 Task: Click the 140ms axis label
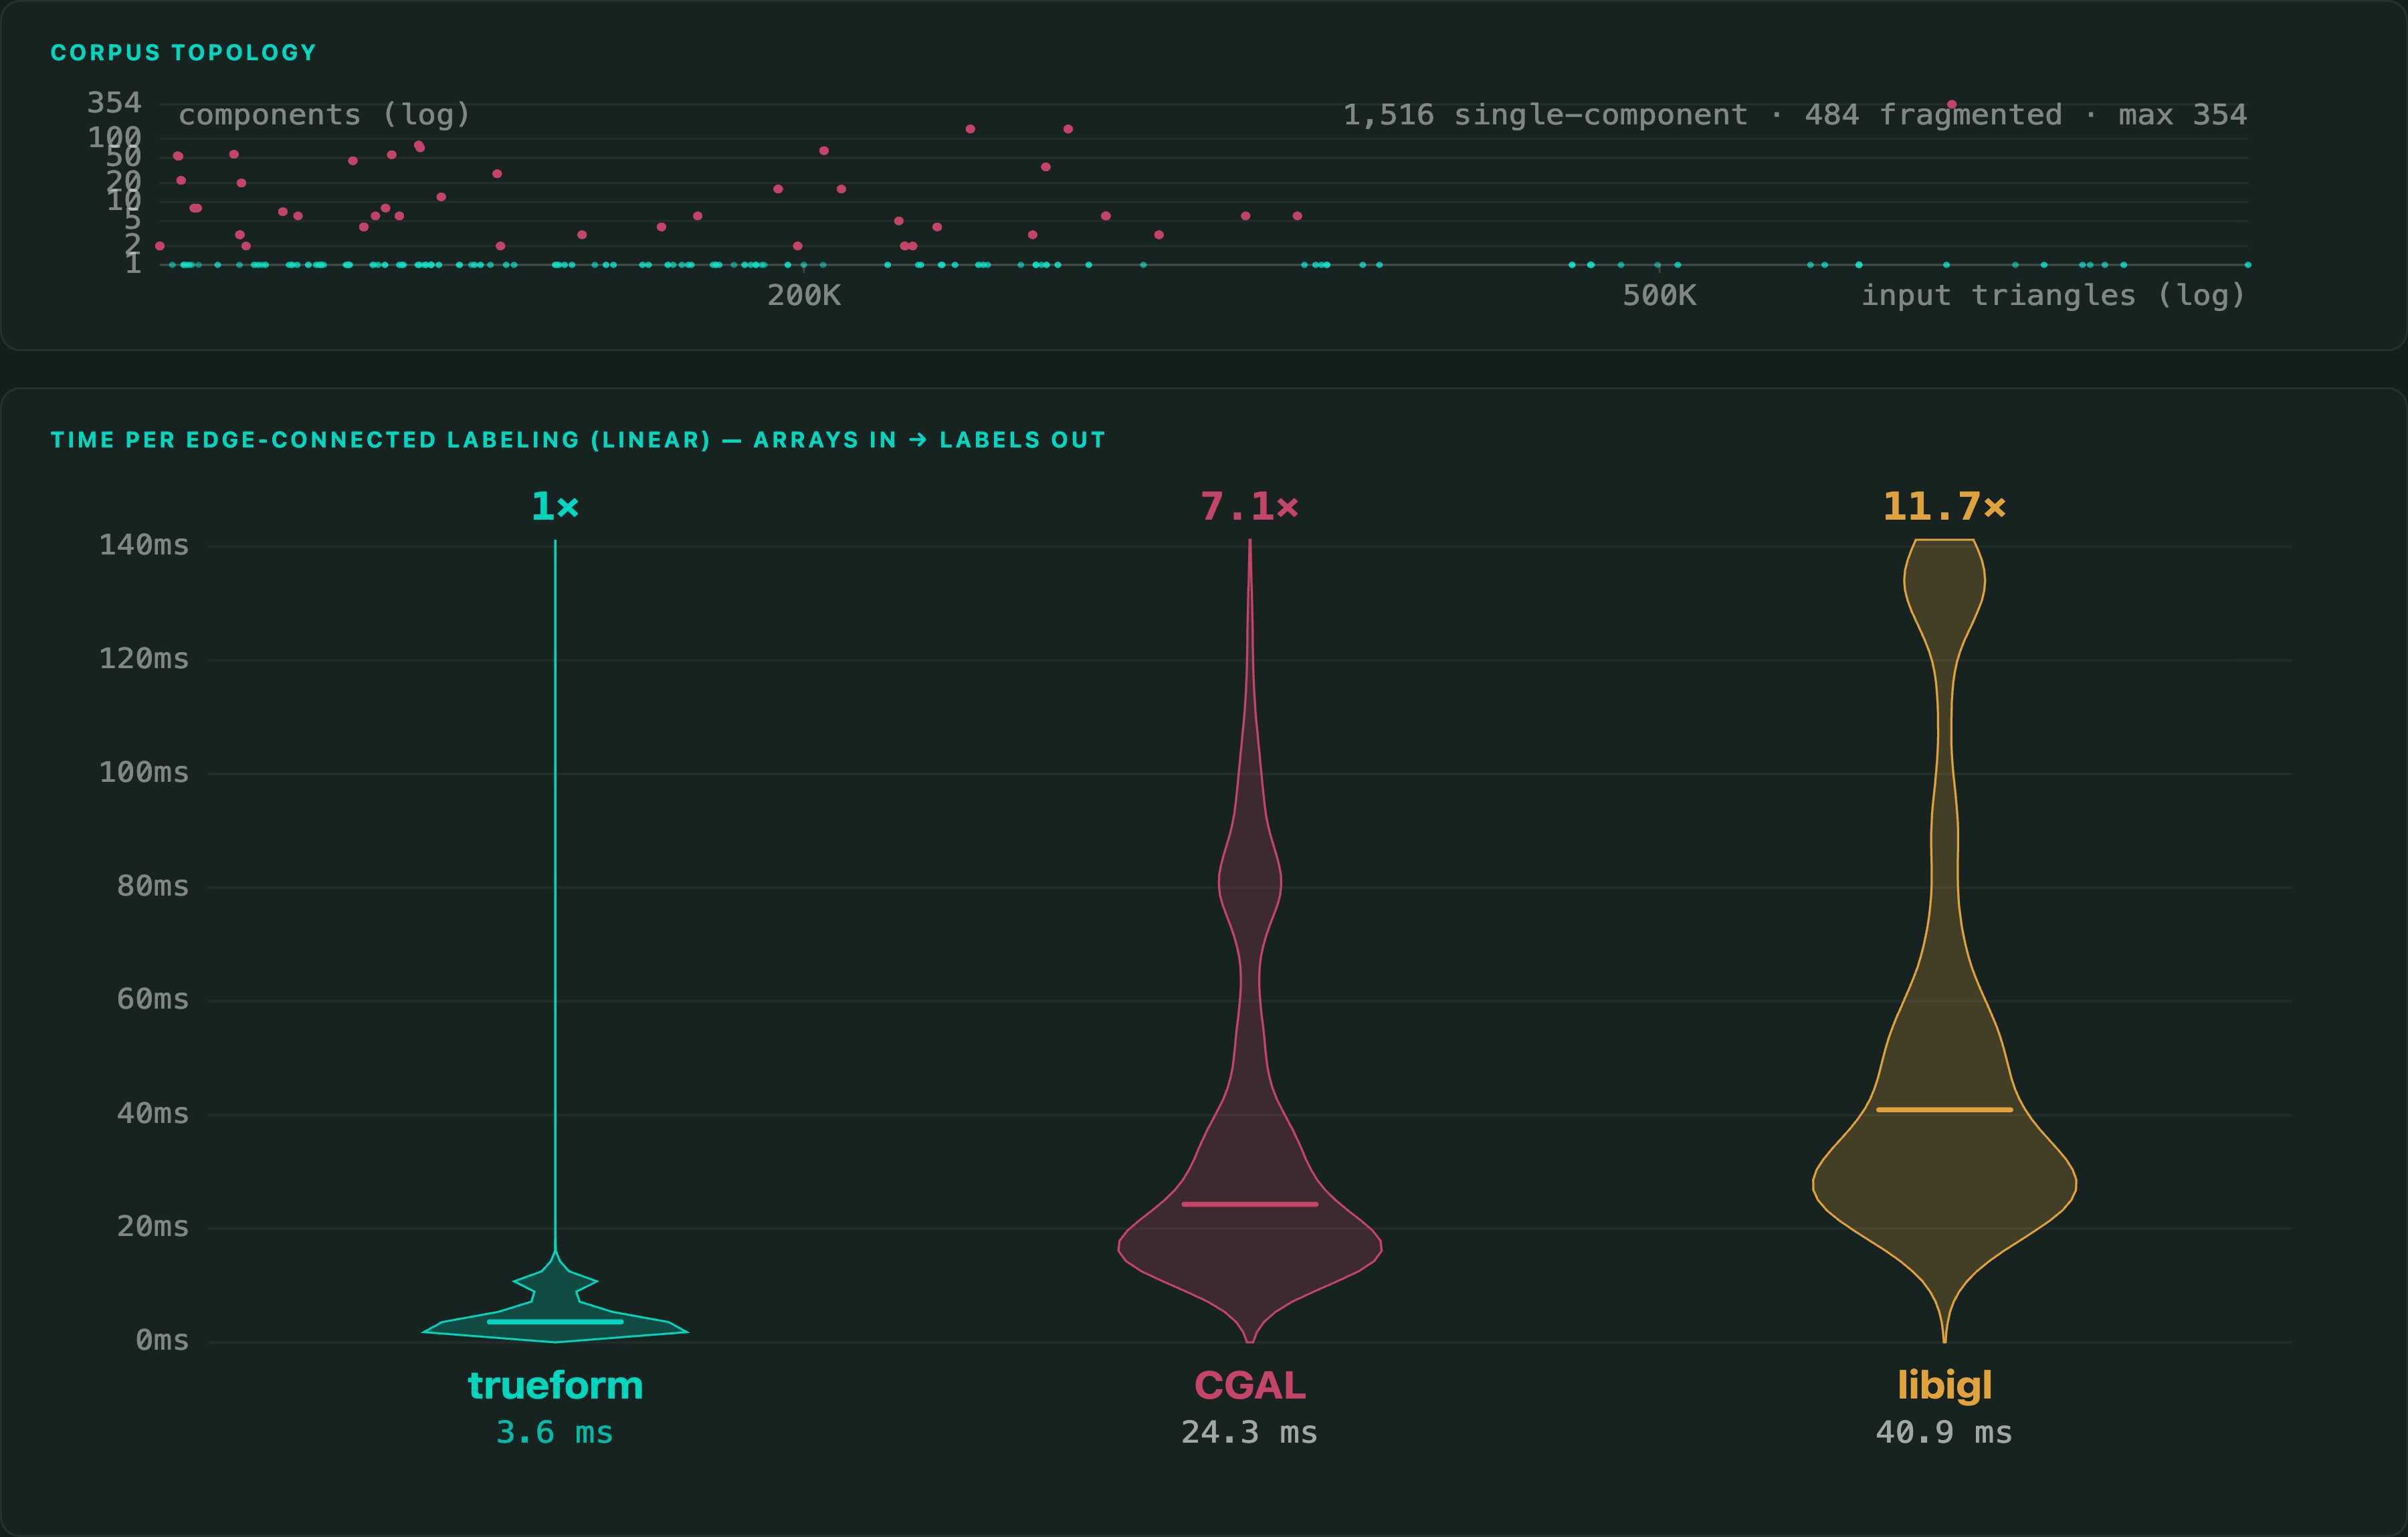point(143,545)
